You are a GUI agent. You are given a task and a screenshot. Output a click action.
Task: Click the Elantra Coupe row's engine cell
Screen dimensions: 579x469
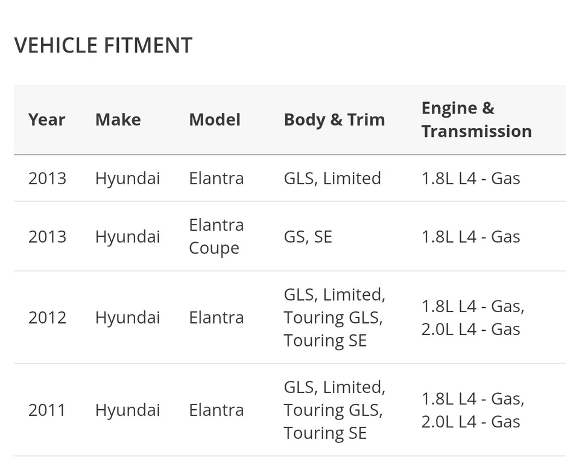coord(470,237)
